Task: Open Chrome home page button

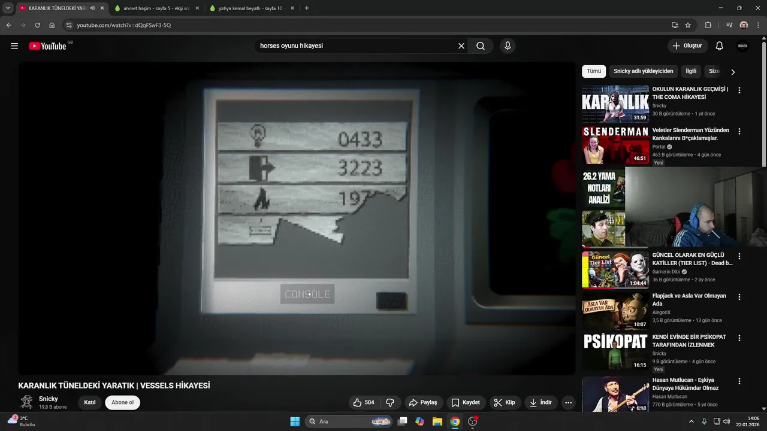Action: (x=52, y=25)
